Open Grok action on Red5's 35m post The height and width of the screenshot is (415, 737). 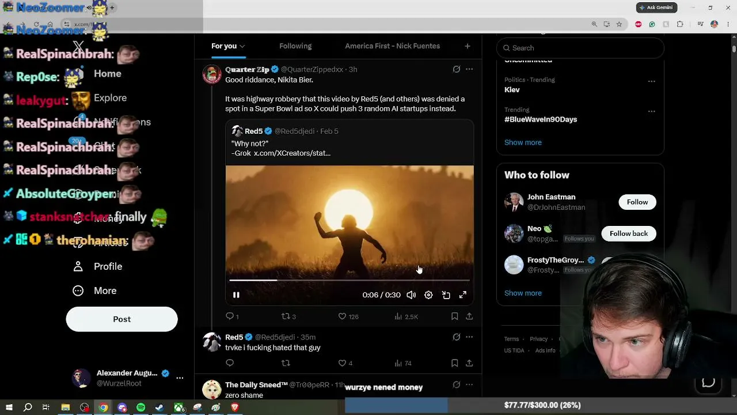click(457, 337)
